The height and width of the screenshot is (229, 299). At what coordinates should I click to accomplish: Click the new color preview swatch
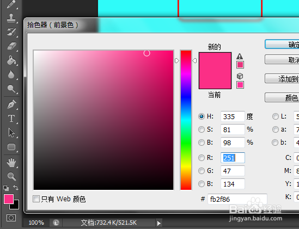coord(215,61)
